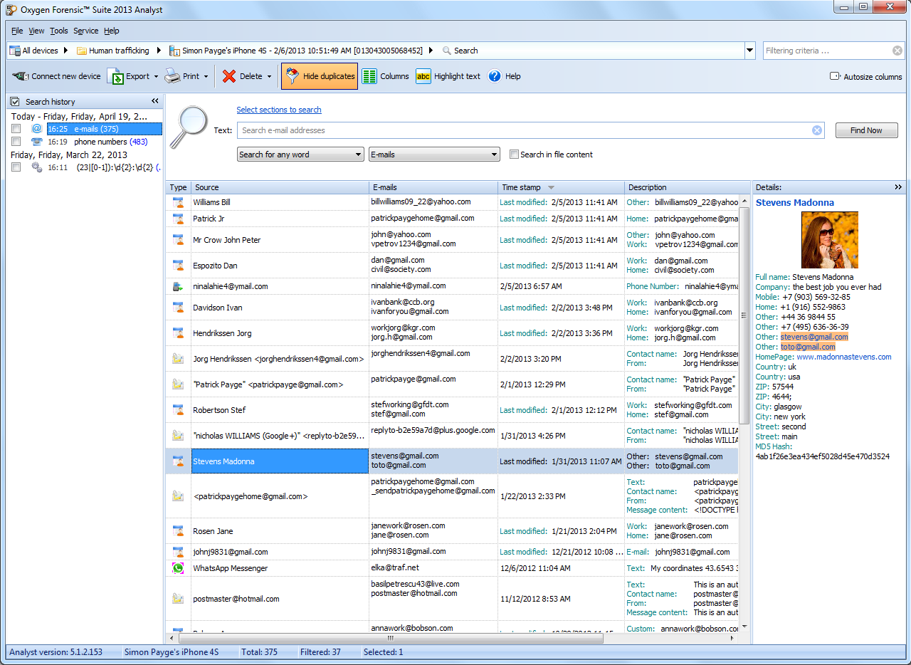911x665 pixels.
Task: Click highlighted toto@gmail.com in Details
Action: [808, 347]
